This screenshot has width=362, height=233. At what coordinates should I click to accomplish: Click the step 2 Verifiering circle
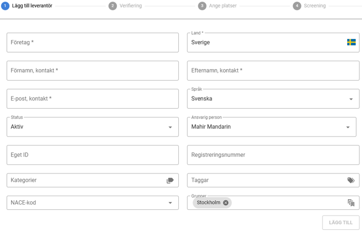point(113,6)
